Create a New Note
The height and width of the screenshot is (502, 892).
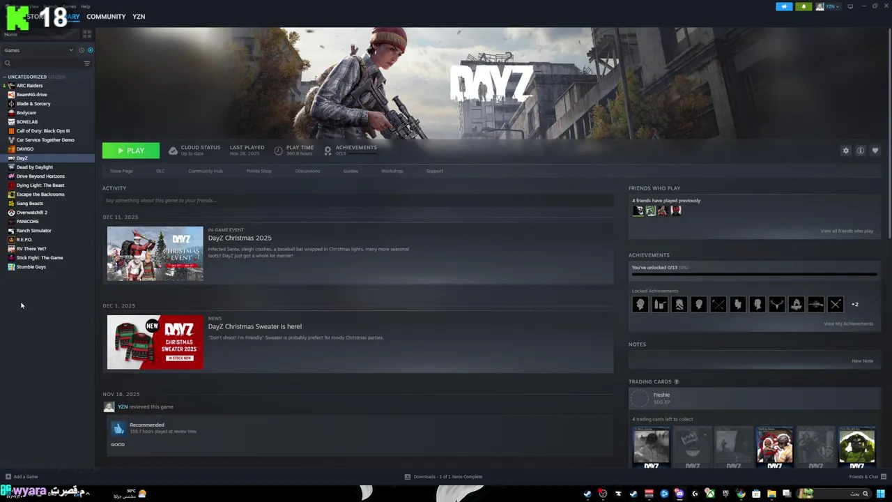tap(863, 361)
